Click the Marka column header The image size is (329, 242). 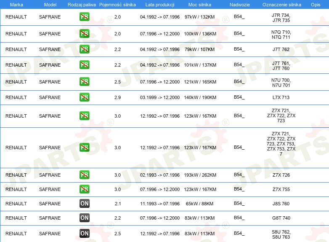coord(16,5)
